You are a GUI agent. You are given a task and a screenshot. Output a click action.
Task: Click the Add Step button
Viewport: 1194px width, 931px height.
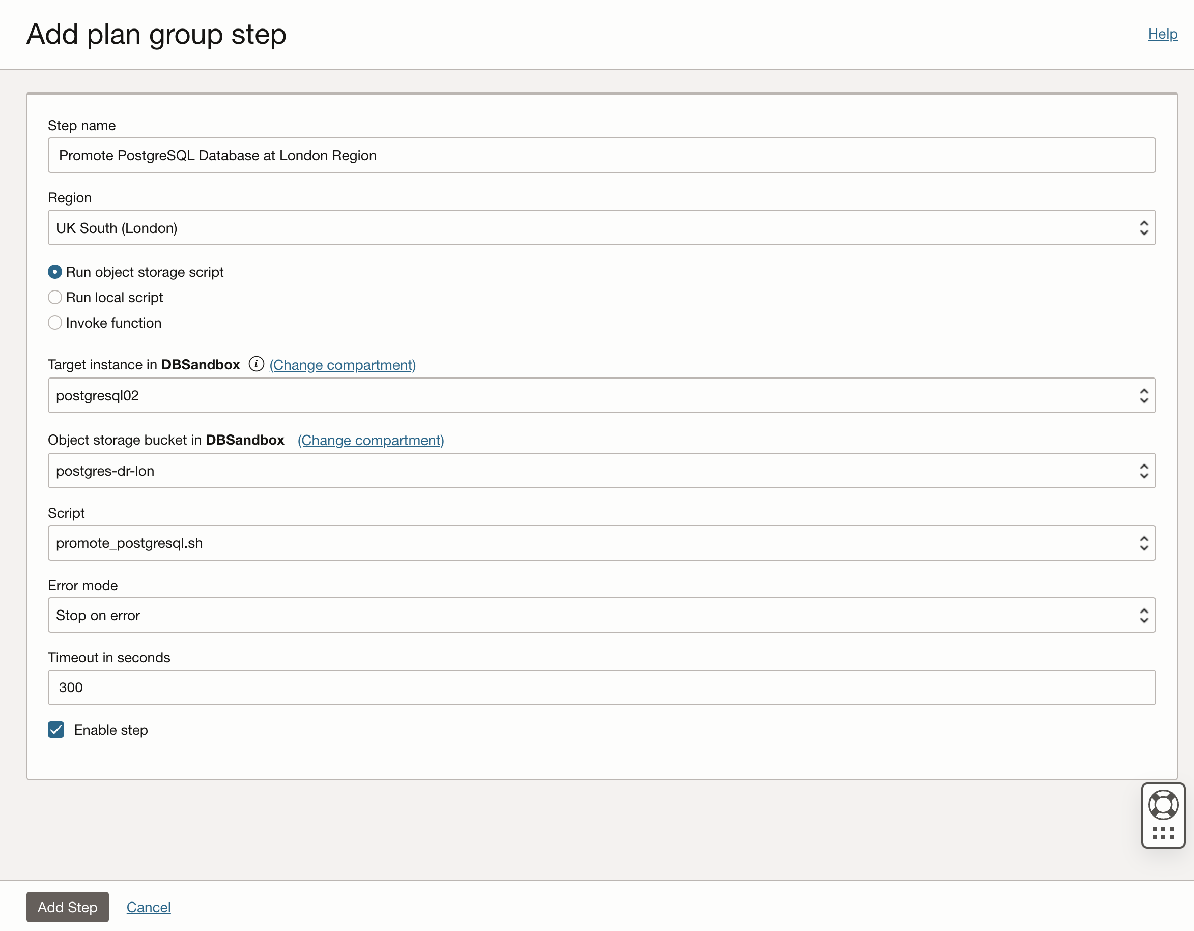(x=67, y=907)
